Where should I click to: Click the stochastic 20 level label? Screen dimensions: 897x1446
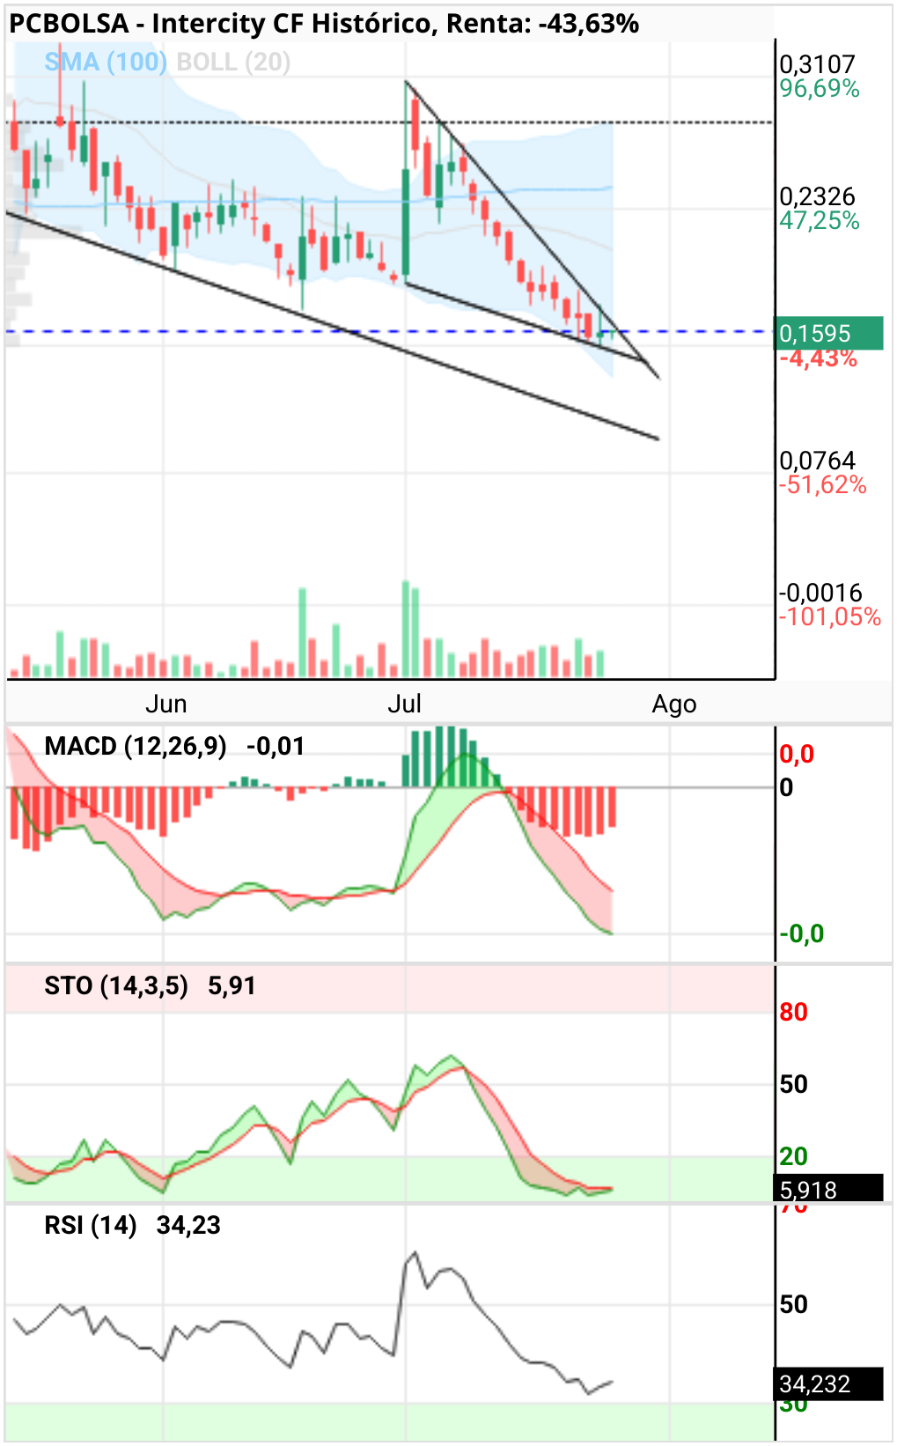coord(793,1156)
